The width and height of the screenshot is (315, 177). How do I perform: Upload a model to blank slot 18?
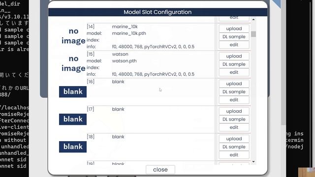[234, 139]
